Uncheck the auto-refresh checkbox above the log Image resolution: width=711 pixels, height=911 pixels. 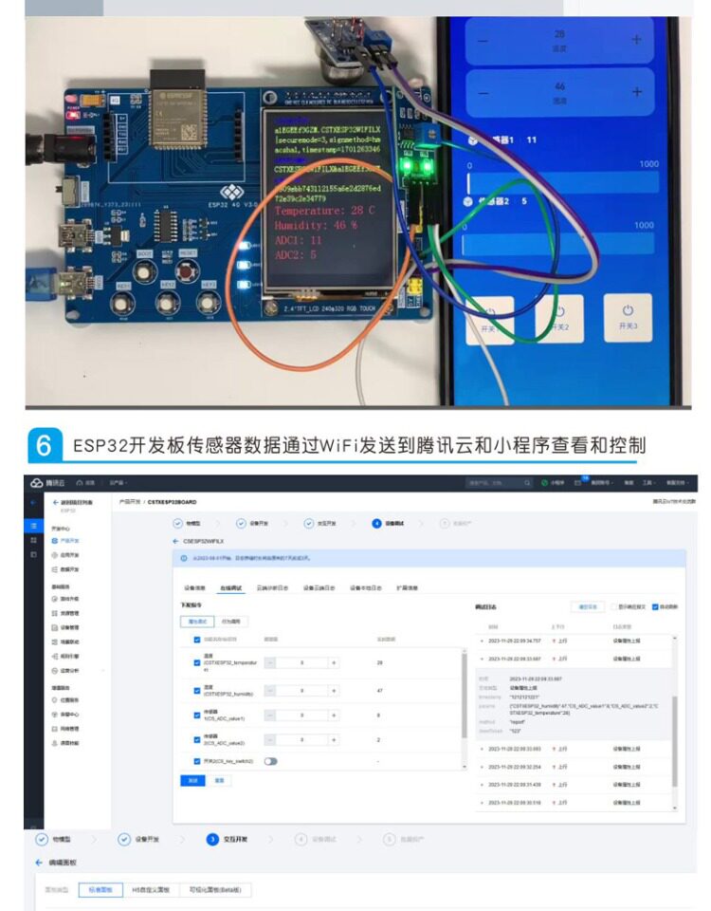click(655, 607)
